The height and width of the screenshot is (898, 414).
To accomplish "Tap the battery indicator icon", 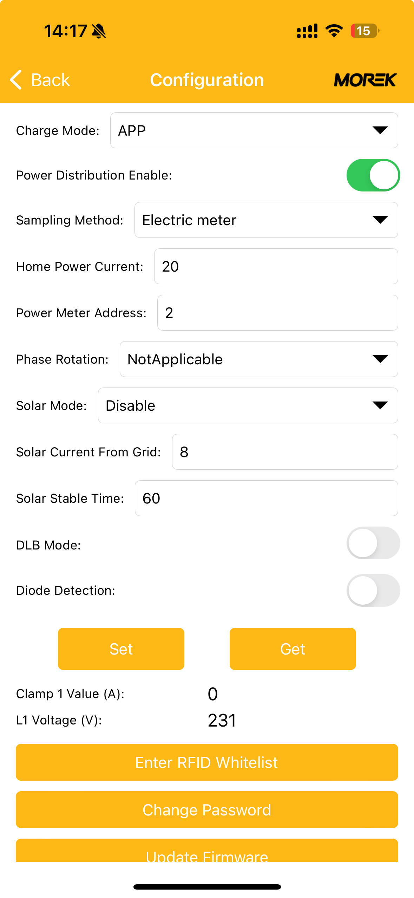I will point(364,31).
